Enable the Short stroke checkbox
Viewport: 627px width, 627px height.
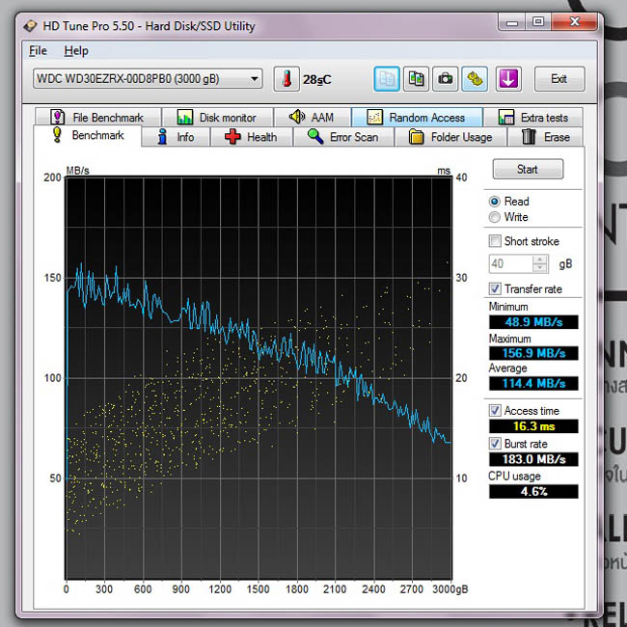[x=495, y=241]
